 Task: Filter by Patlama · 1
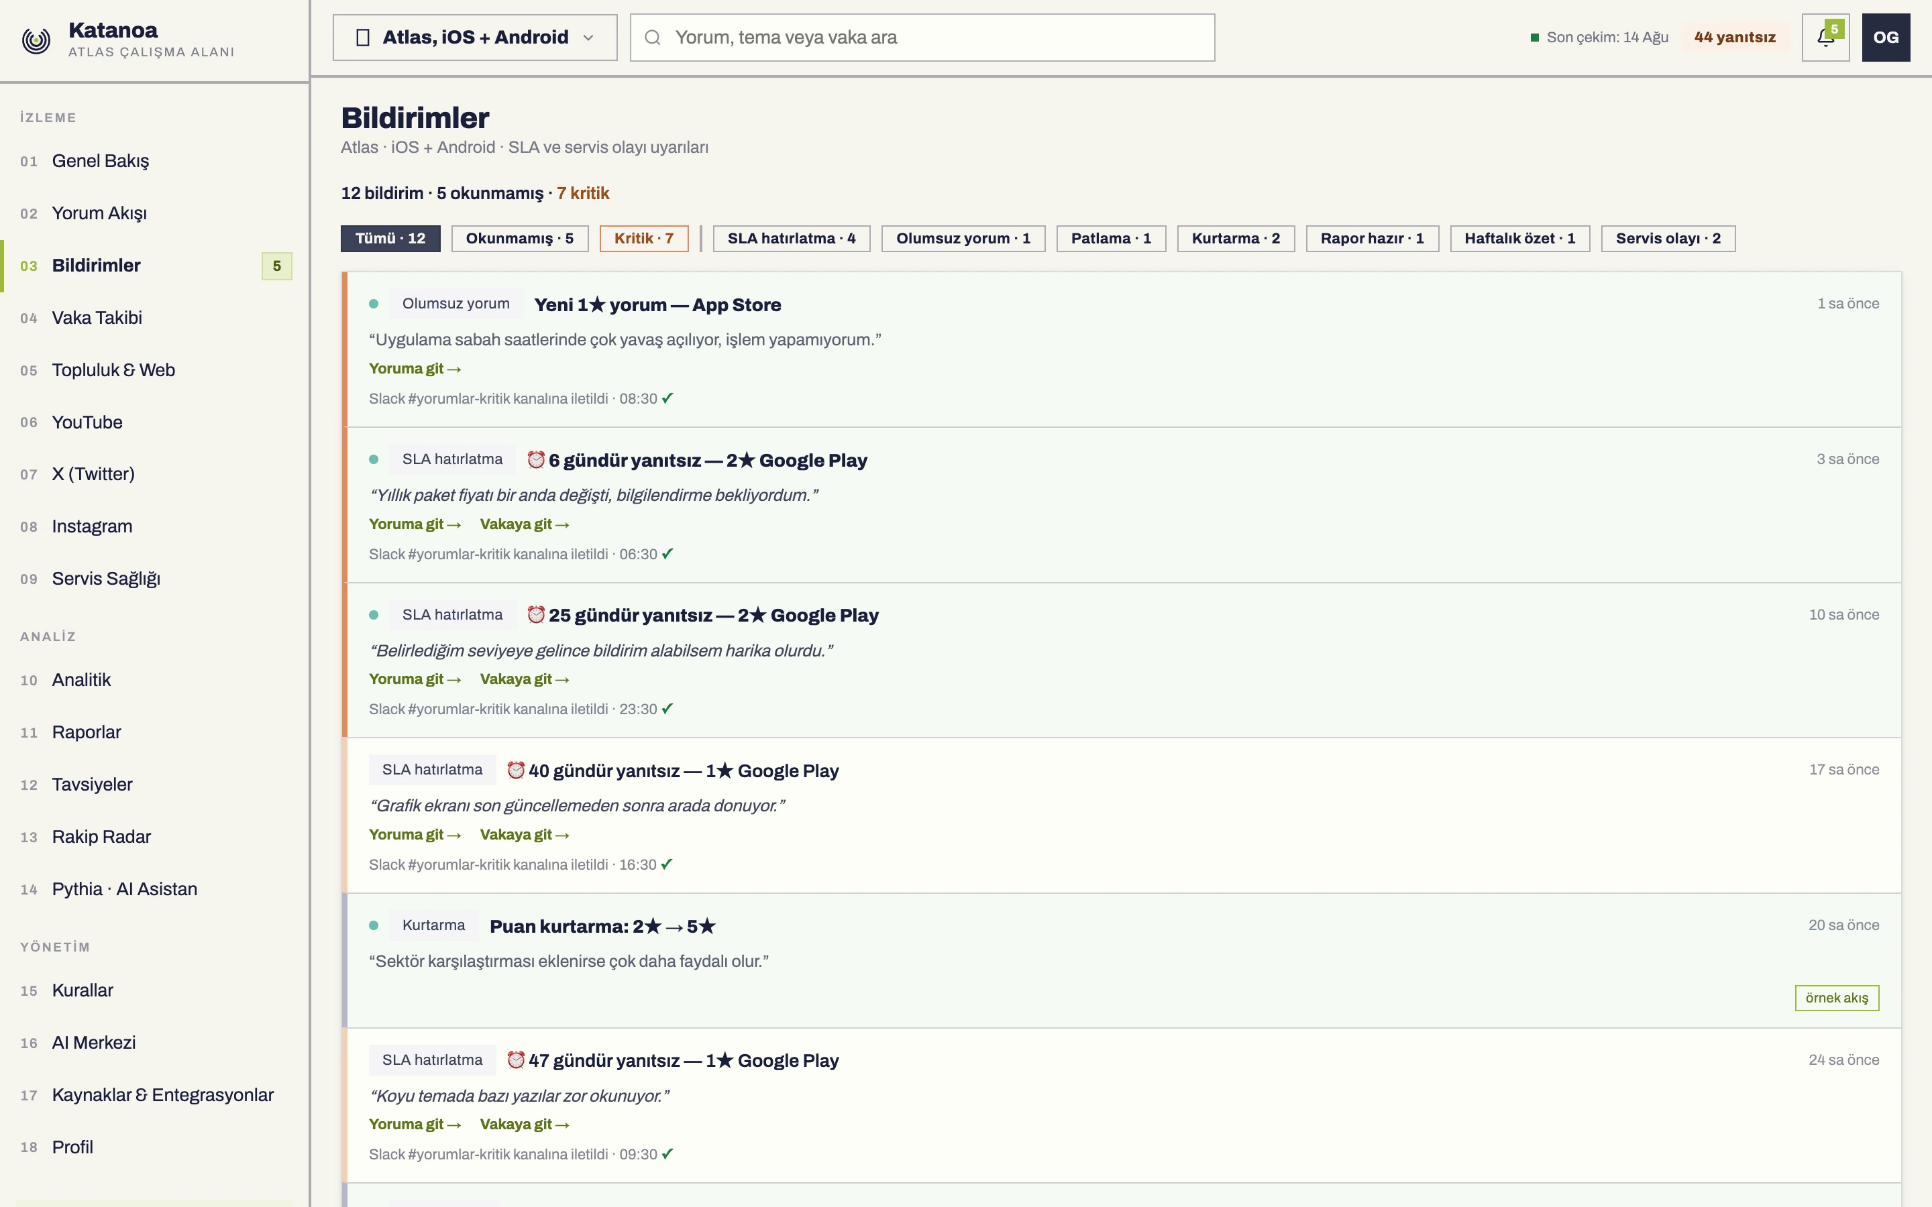1110,239
